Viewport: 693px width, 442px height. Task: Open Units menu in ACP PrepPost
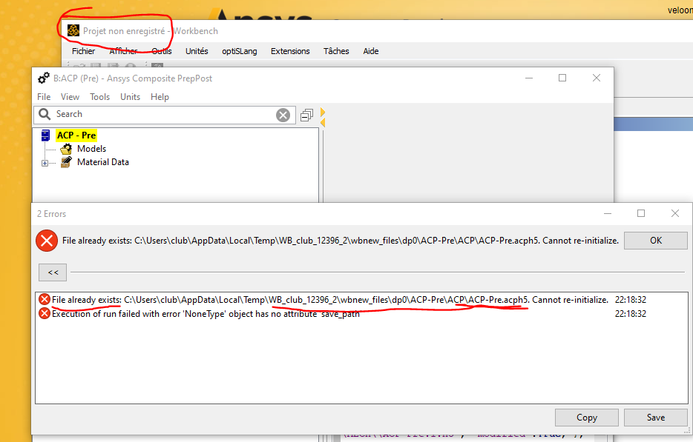pos(131,96)
